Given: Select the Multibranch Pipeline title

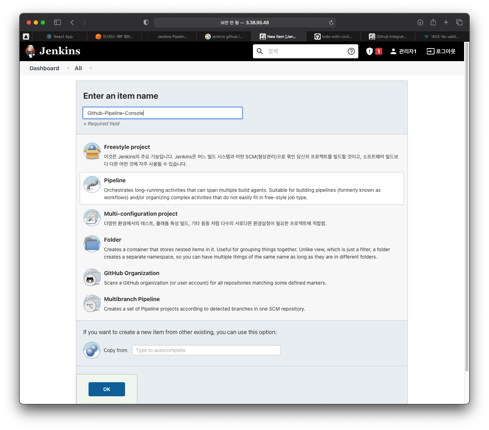Looking at the screenshot, I should [x=132, y=299].
